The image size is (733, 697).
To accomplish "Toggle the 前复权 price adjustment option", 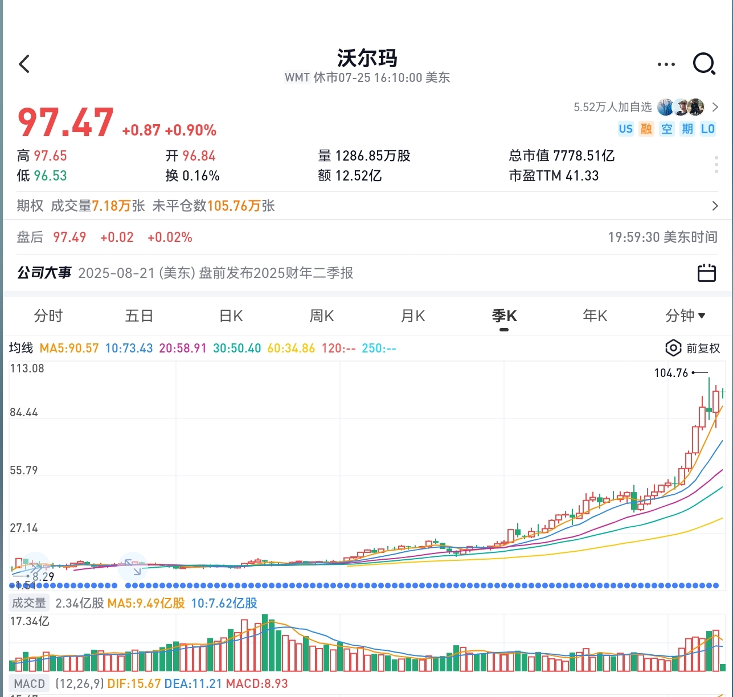I will (703, 348).
